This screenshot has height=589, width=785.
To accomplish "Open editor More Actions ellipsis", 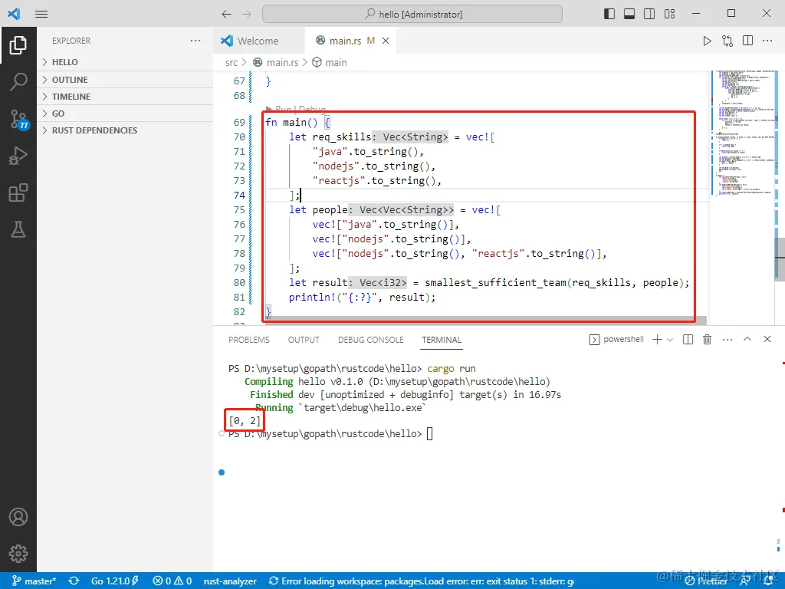I will (767, 41).
